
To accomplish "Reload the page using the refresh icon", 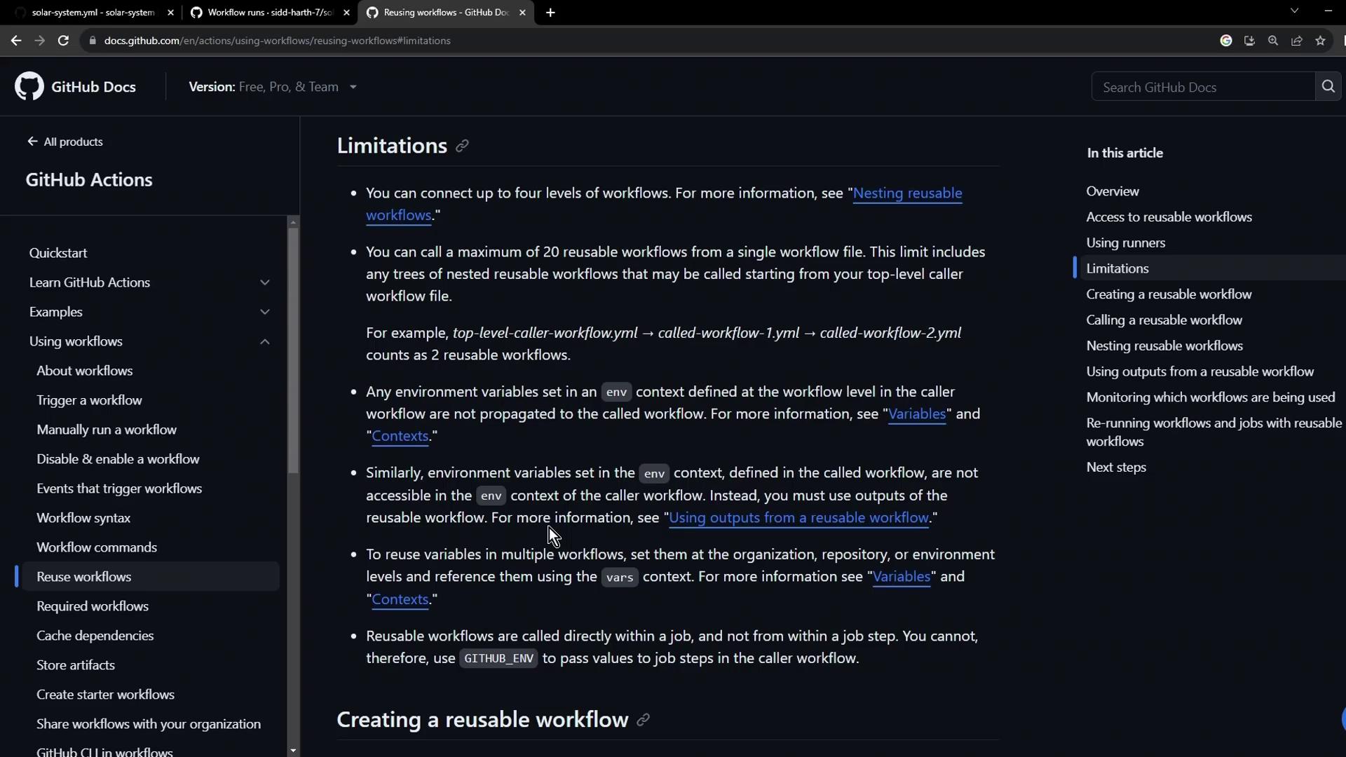I will click(63, 41).
